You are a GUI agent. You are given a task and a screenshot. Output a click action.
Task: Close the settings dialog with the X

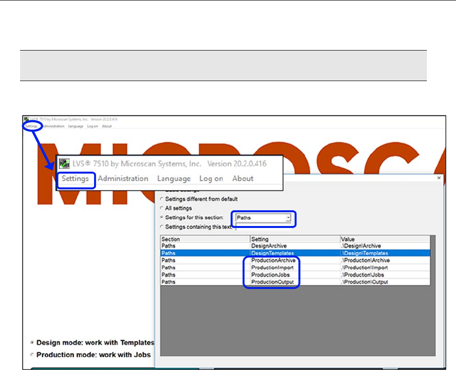click(x=439, y=178)
